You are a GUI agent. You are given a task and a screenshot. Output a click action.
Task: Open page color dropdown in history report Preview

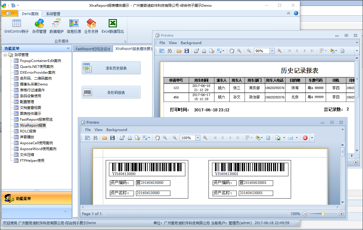[336, 51]
